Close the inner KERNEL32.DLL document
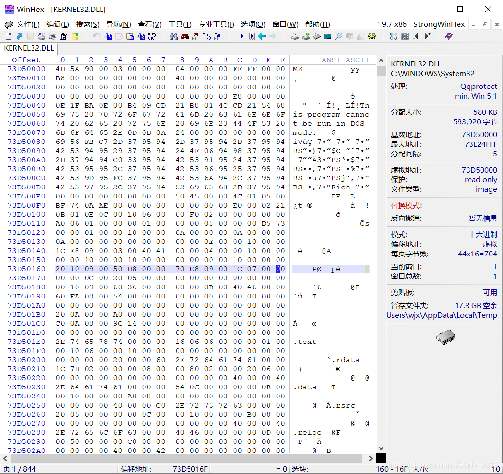Viewport: 503px width, 474px height. (x=497, y=25)
